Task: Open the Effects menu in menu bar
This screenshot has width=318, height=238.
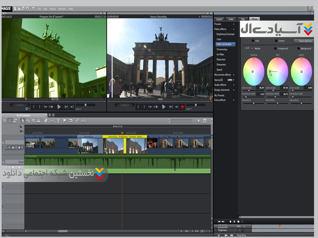Action: [x=53, y=8]
